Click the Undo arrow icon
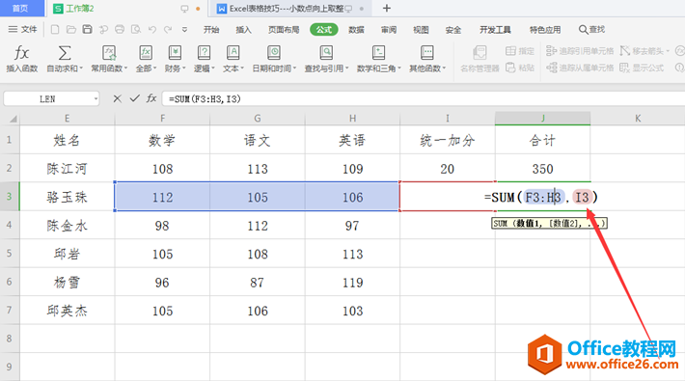The width and height of the screenshot is (685, 381). pos(152,29)
